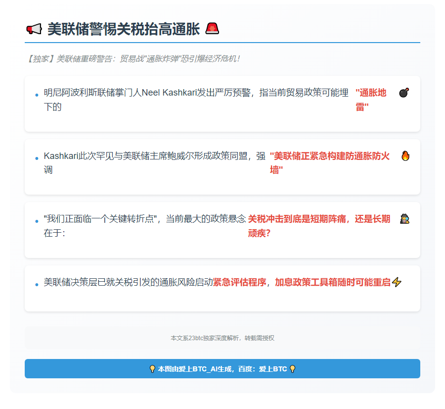Click the blue bullet dot before Kashkari此次
The image size is (445, 409).
(37, 158)
